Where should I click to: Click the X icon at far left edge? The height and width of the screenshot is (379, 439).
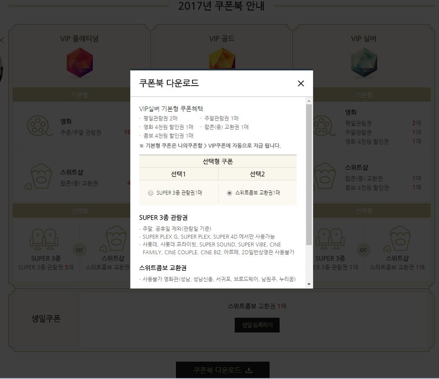[x=2, y=40]
